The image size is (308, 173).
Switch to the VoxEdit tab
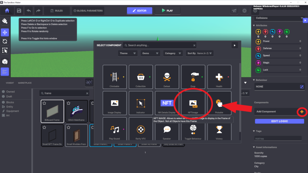(x=10, y=83)
